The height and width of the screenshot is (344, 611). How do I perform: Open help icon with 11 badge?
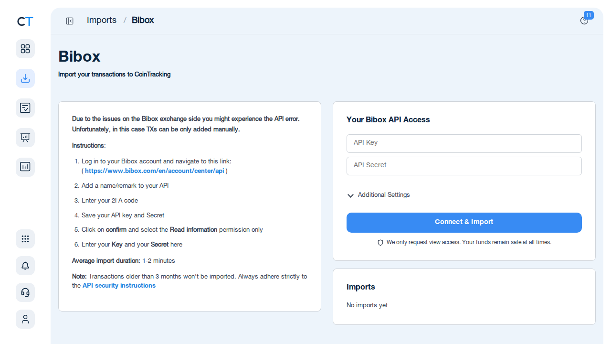coord(584,21)
